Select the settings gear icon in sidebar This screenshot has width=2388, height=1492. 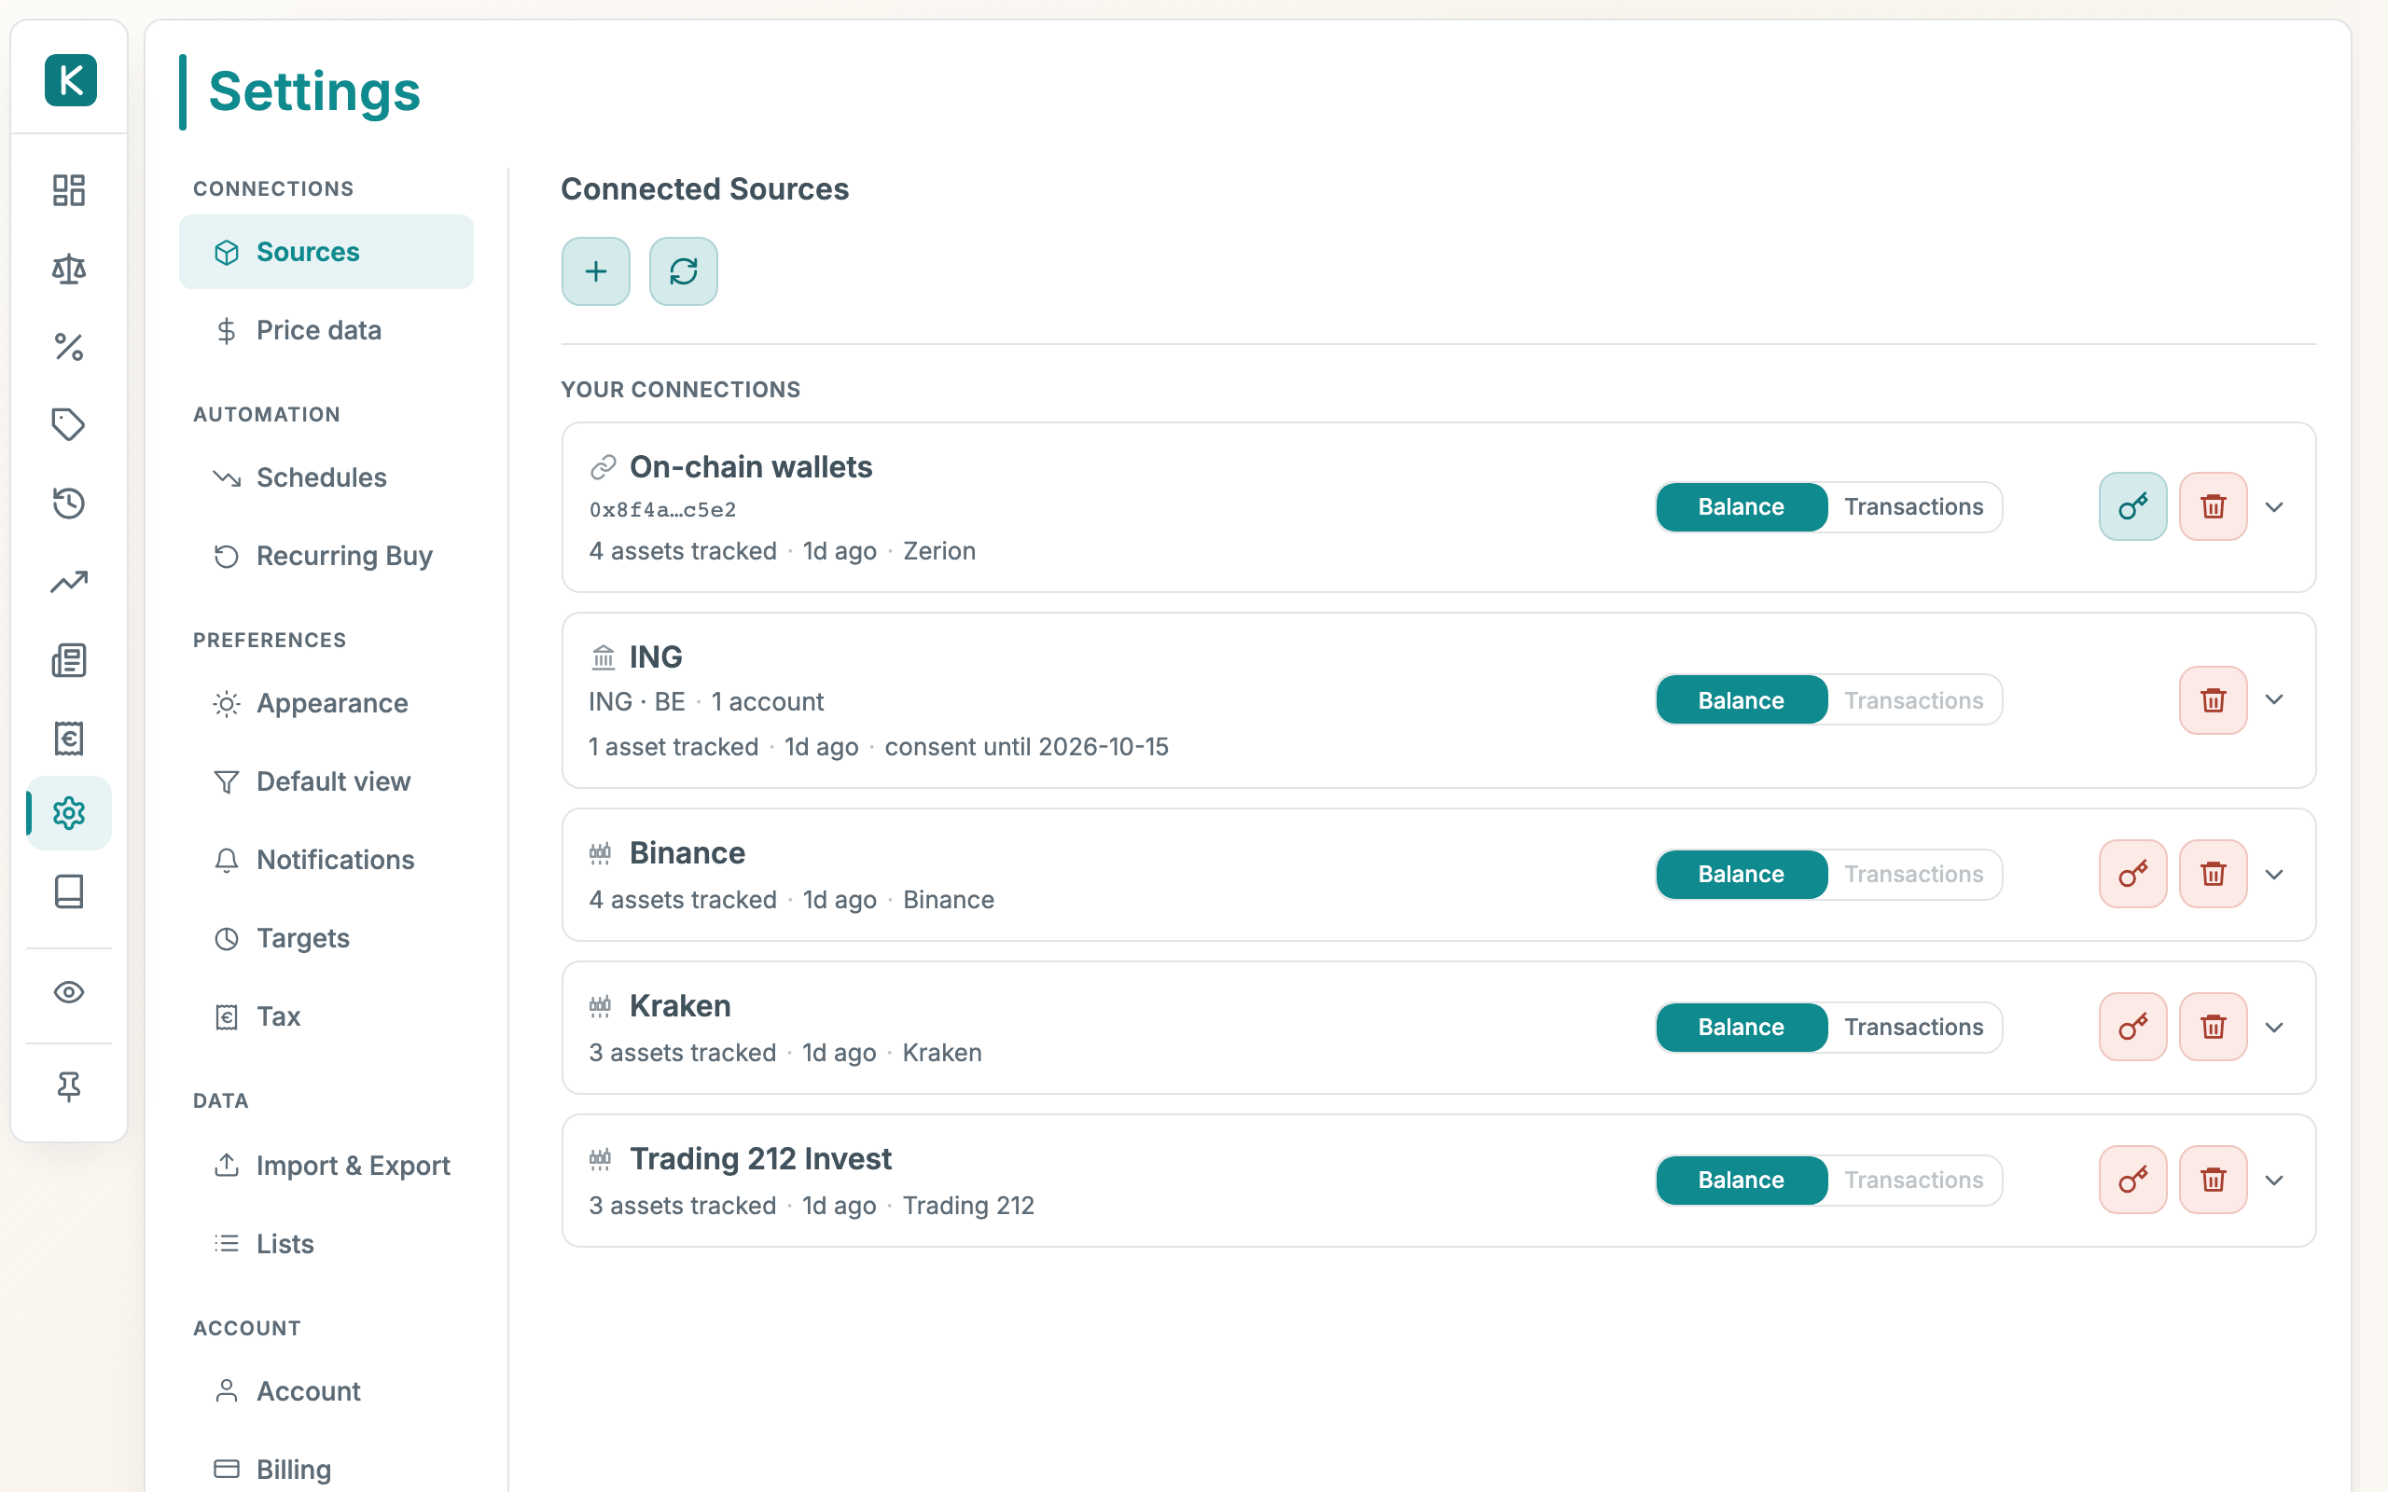coord(69,813)
